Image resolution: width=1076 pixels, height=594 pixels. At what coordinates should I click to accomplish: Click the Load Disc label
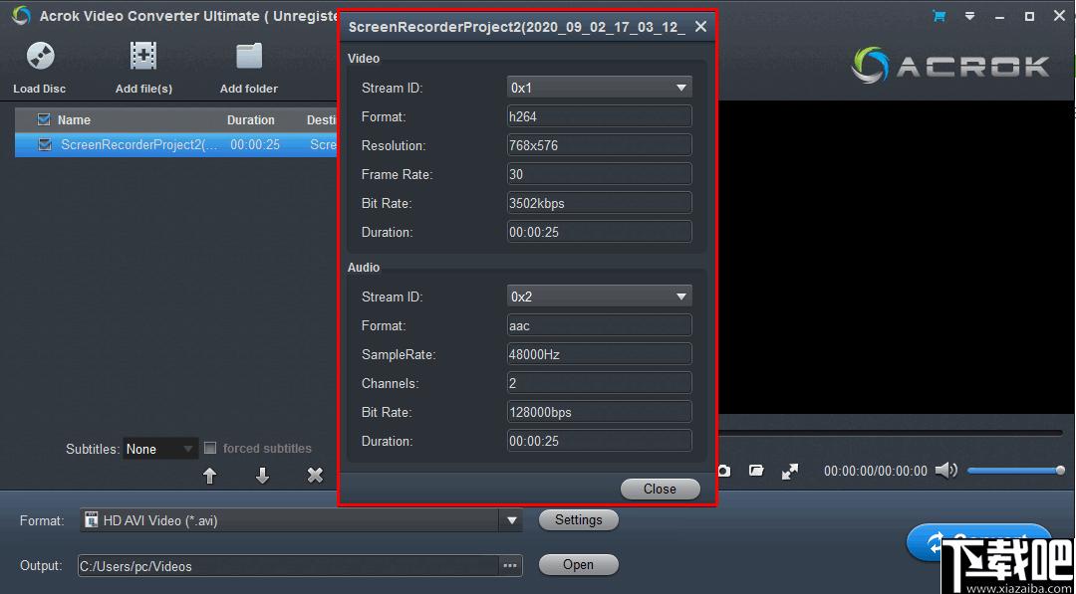40,90
